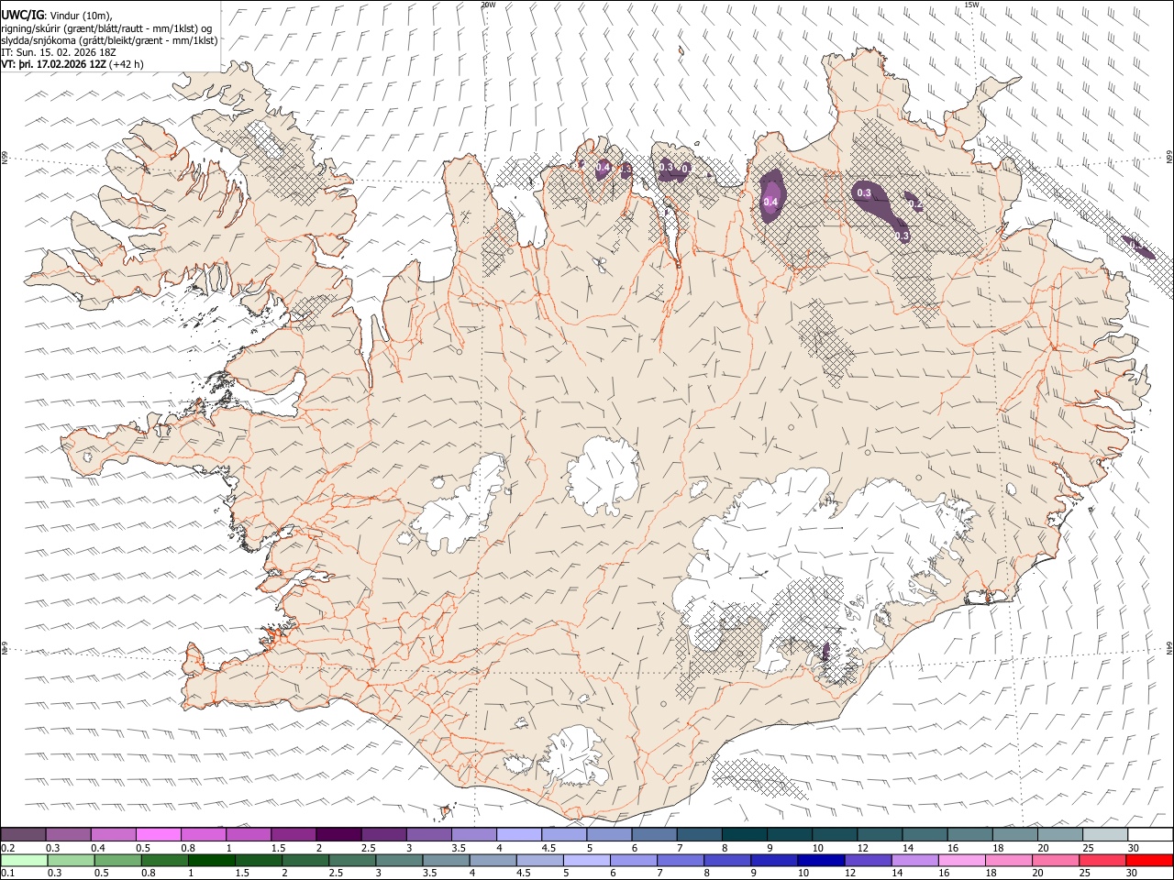Click the round Hofsjökull glacier in central Iceland

click(x=604, y=477)
